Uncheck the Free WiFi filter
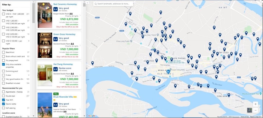263x118 pixels. tap(4, 100)
